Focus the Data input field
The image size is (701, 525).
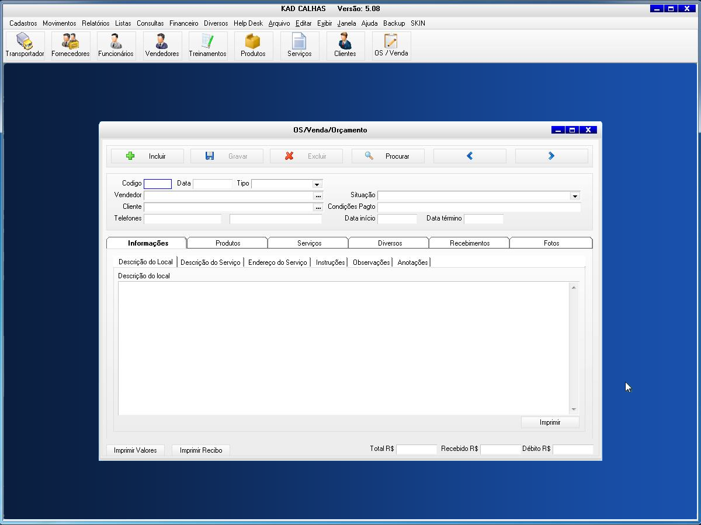[213, 184]
